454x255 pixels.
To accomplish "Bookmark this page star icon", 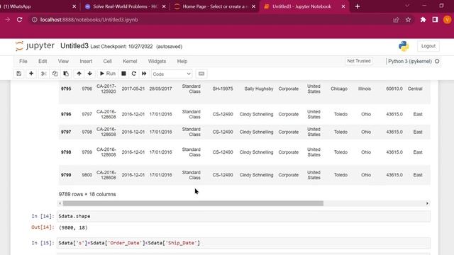I will 408,20.
